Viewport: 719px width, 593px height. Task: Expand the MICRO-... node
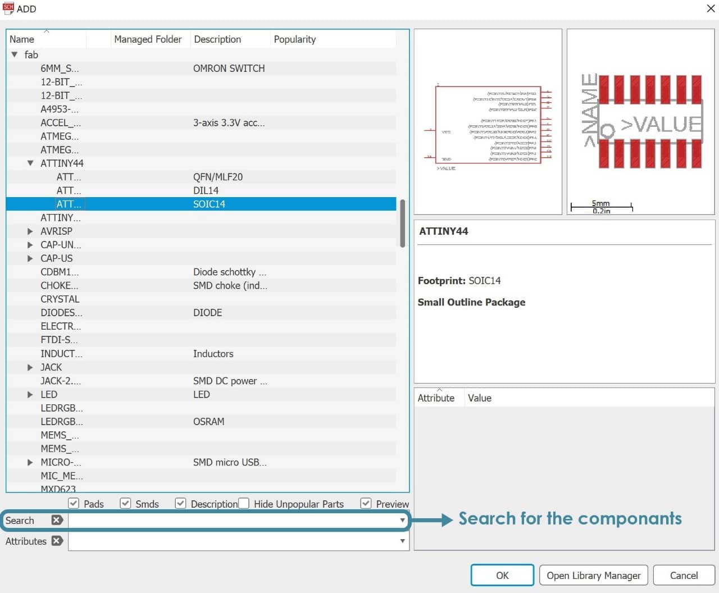pos(30,462)
